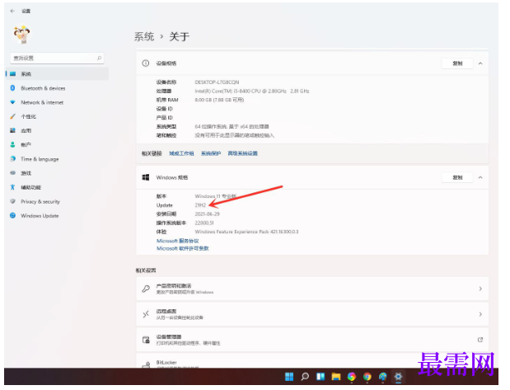
Task: Collapse the Windows 规格 section chevron
Action: point(480,177)
